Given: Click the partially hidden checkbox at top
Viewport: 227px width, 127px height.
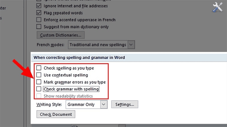Looking at the screenshot, I should click(x=39, y=1).
